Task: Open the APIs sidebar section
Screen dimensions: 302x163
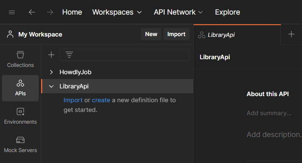Action: (x=20, y=88)
